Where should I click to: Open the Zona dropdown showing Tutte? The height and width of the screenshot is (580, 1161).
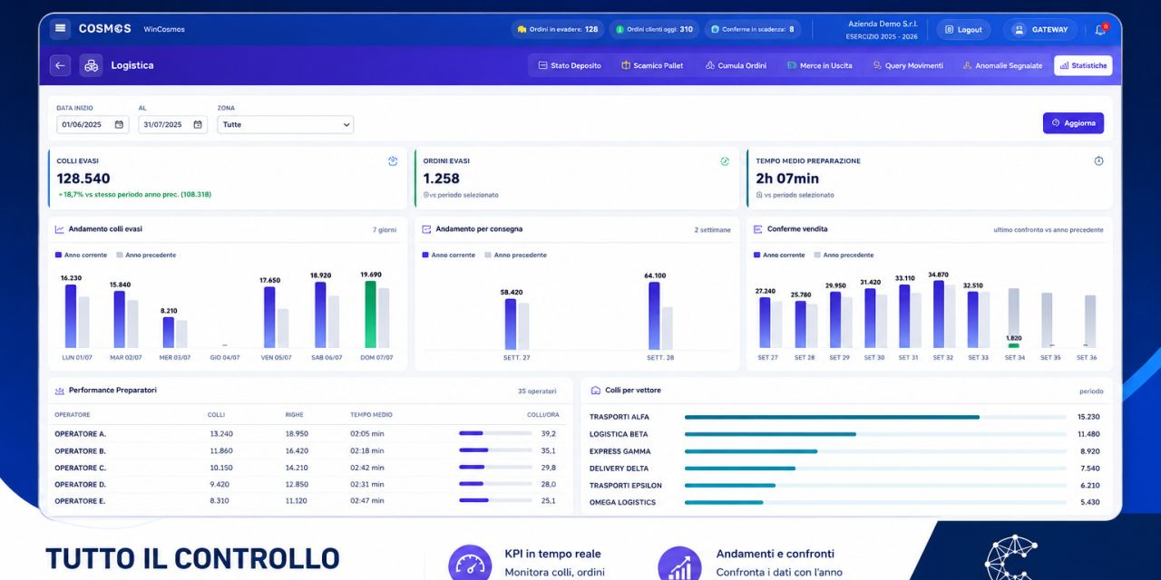tap(286, 125)
